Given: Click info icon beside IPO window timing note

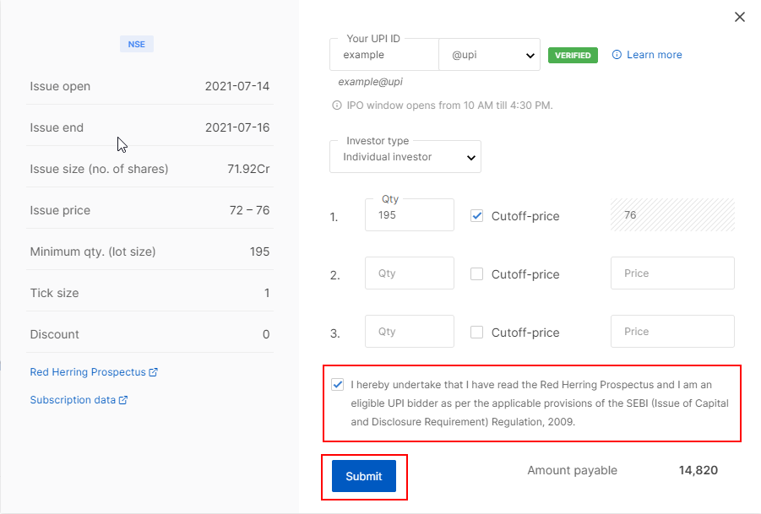Looking at the screenshot, I should (x=338, y=106).
